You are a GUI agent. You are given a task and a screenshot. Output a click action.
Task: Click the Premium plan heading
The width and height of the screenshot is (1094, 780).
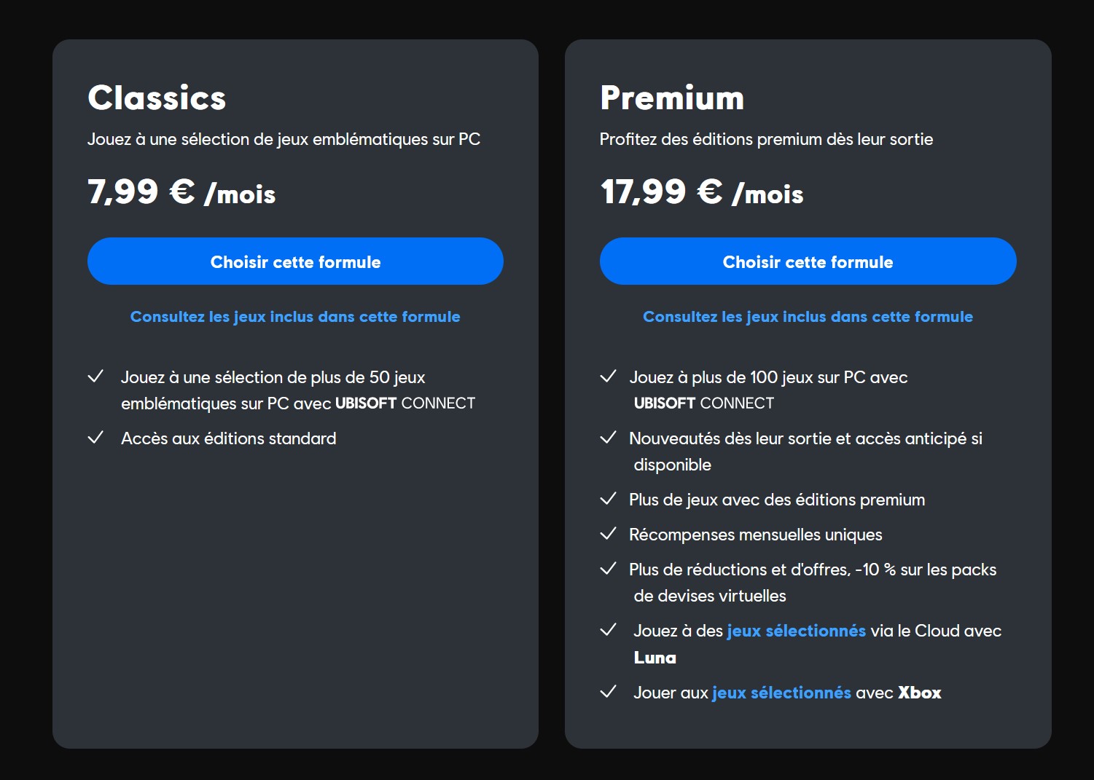click(672, 98)
